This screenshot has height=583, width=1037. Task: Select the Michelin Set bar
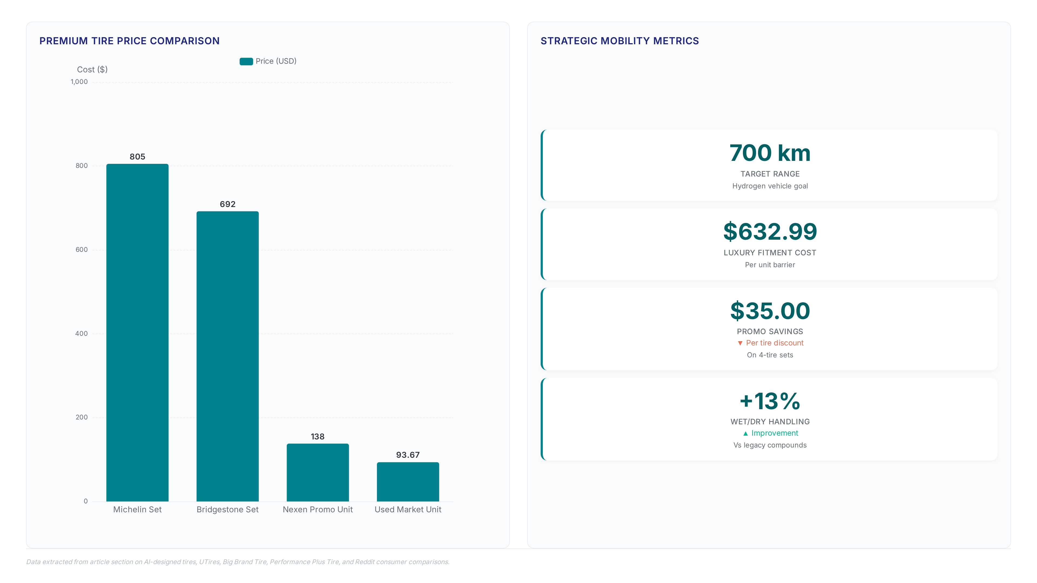[137, 332]
